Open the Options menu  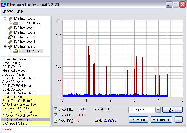click(8, 11)
